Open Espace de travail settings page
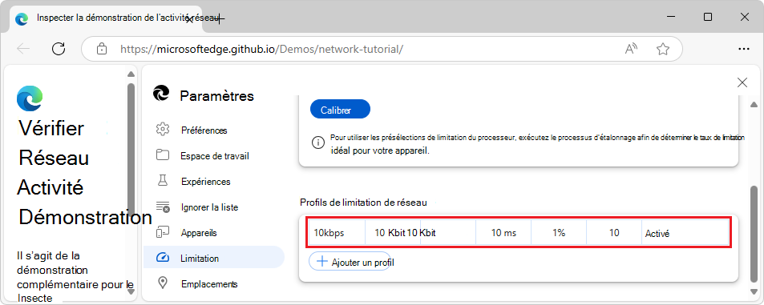This screenshot has height=305, width=764. tap(214, 156)
